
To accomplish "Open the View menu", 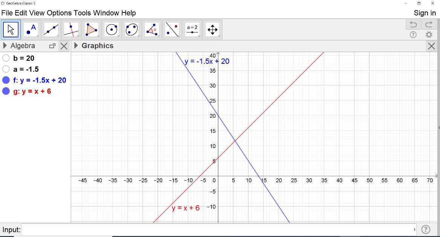I will pos(37,13).
